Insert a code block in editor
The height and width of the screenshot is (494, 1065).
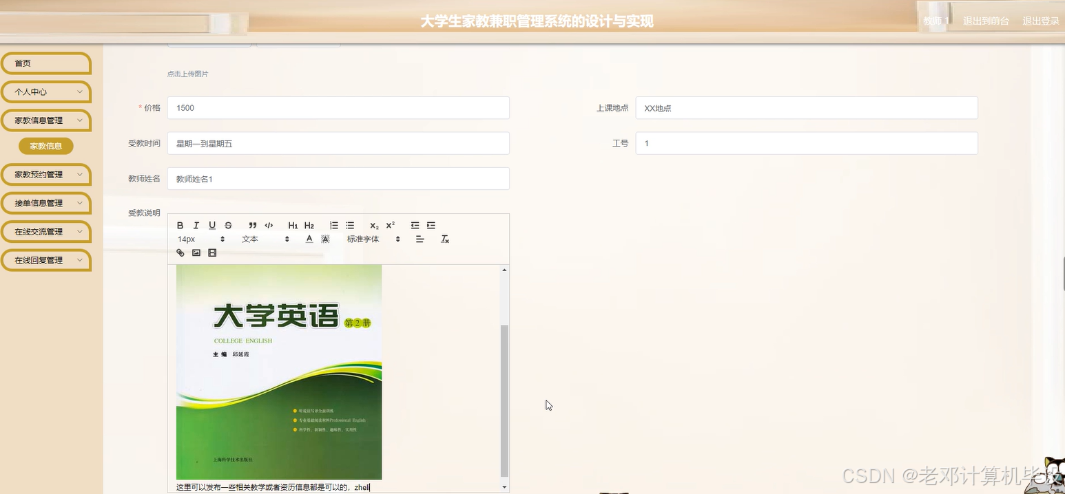tap(269, 226)
